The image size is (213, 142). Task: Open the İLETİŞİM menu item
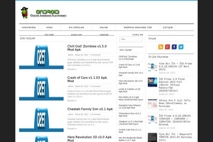(168, 27)
